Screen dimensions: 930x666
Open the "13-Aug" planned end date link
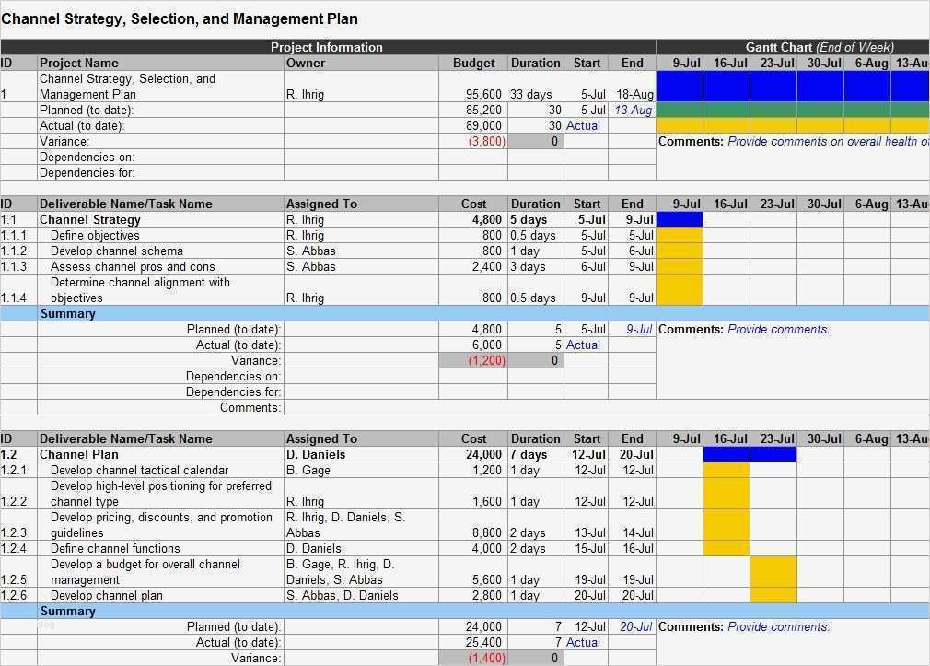click(634, 110)
